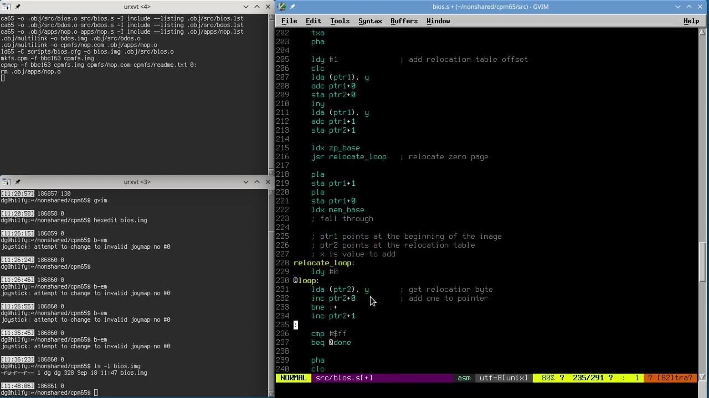Viewport: 709px width, 398px height.
Task: Click 'beq @done' on line 237
Action: point(331,343)
